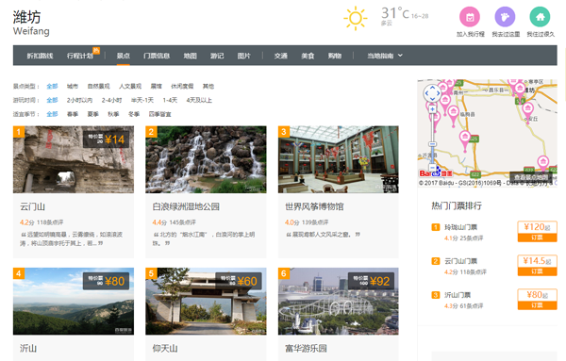566x361 pixels.
Task: Adjust the map zoom slider handle
Action: click(432, 144)
